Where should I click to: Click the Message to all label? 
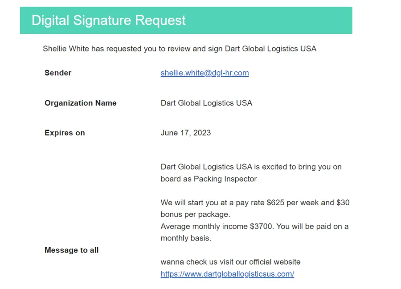coord(72,250)
